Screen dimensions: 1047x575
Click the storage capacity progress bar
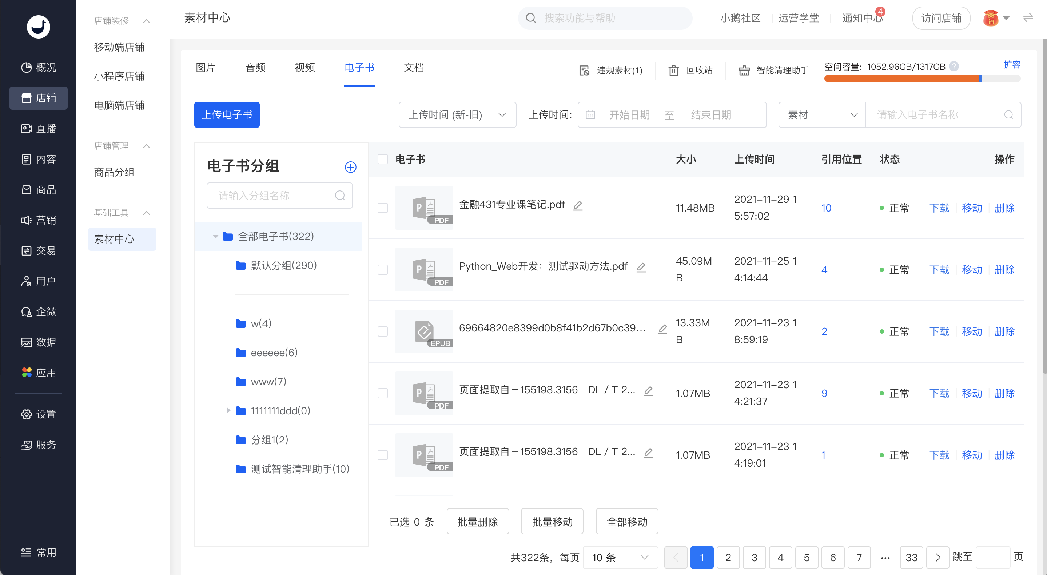pos(922,79)
